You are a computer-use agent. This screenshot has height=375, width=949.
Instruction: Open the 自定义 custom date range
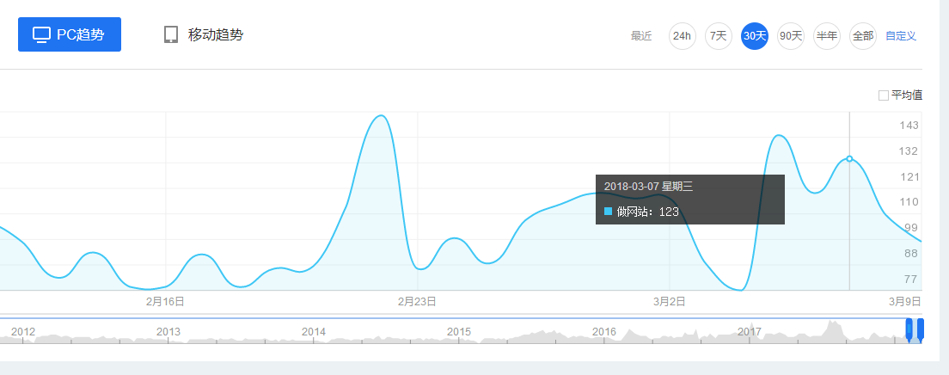coord(901,36)
